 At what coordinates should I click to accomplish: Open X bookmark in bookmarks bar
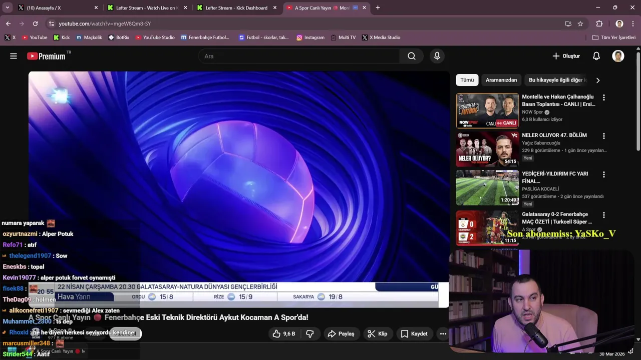pos(10,37)
